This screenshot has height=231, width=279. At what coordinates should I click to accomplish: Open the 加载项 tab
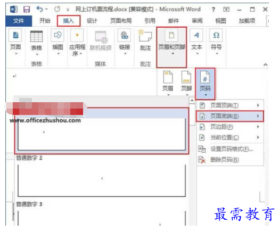tap(247, 21)
